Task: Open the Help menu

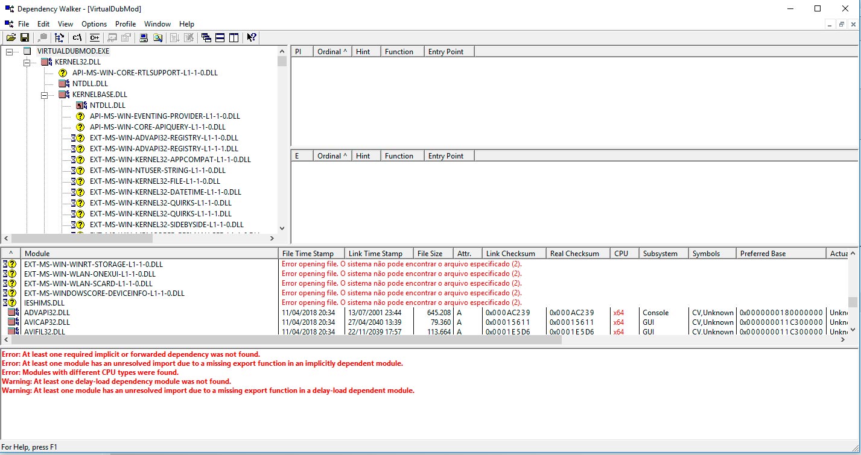Action: [187, 24]
